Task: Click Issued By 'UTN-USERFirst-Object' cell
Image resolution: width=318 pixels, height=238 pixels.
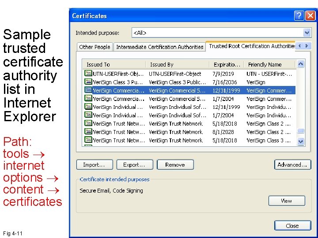Action: pos(175,74)
